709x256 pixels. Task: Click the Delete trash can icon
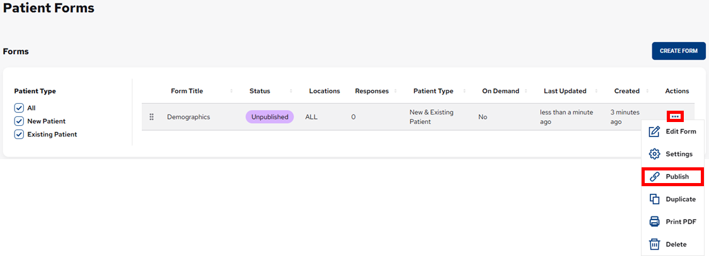click(654, 245)
